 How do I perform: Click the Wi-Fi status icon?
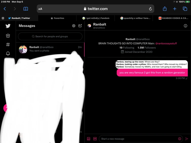coord(177,2)
